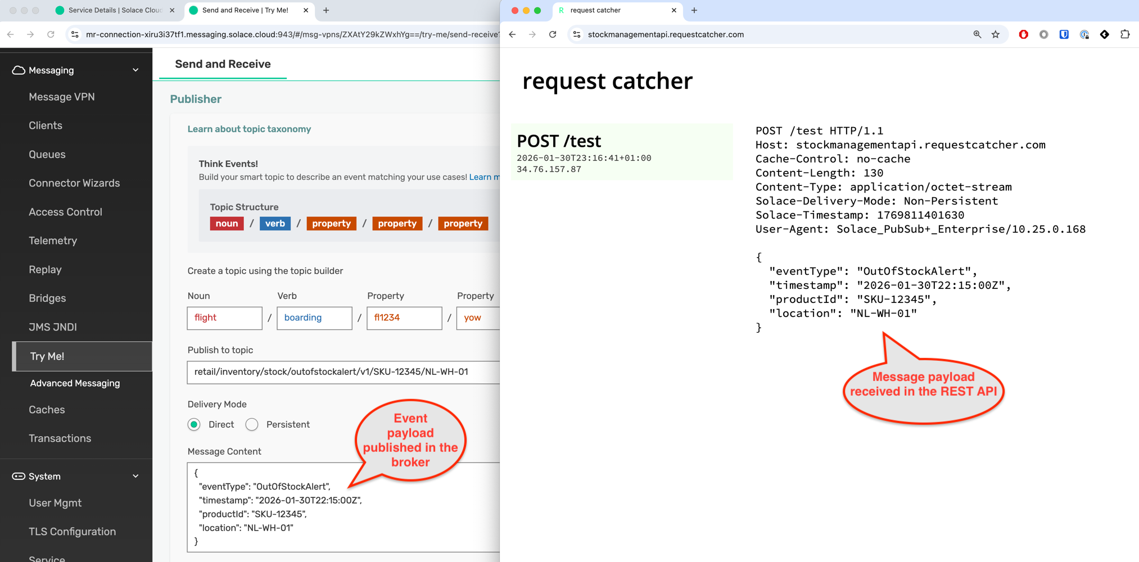Viewport: 1139px width, 562px height.
Task: Collapse the System section in the sidebar
Action: point(135,476)
